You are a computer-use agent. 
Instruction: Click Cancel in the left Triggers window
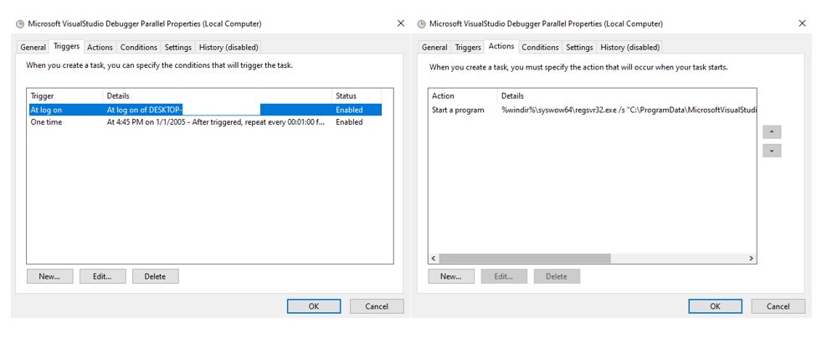[377, 306]
